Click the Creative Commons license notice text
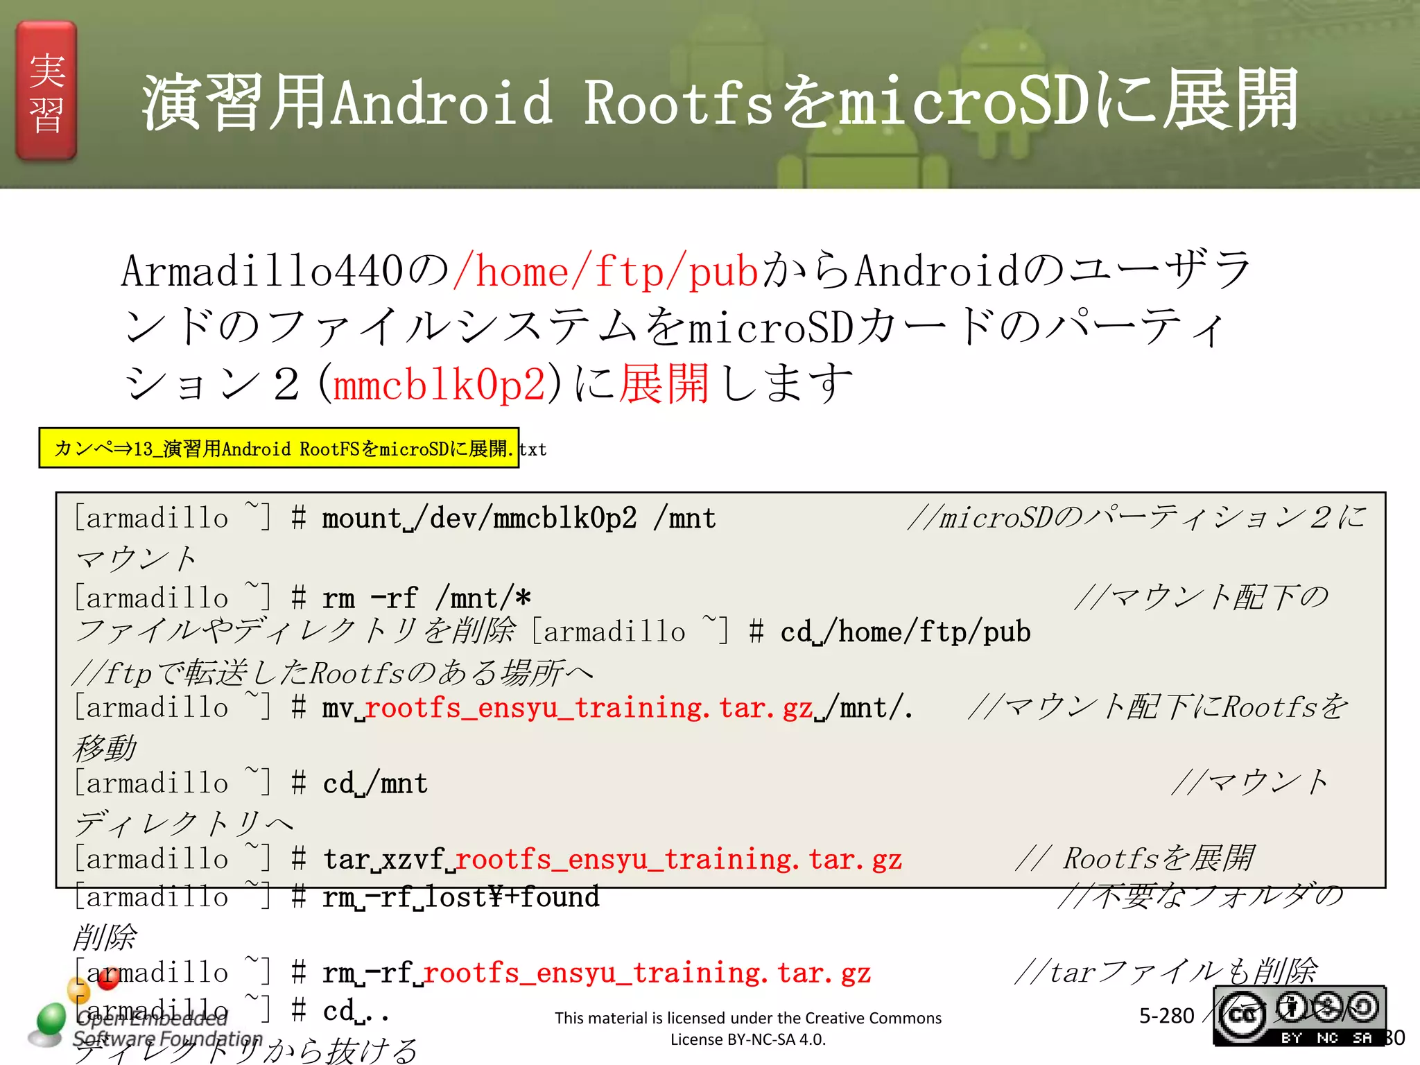The height and width of the screenshot is (1065, 1420). click(x=748, y=1028)
